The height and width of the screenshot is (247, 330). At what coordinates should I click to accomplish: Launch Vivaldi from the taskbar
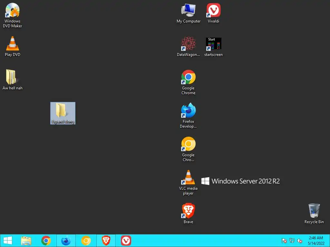tap(126, 241)
